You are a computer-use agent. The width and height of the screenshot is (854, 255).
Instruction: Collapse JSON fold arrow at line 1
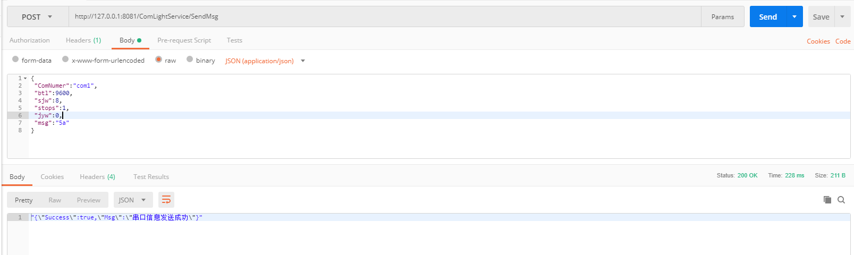[25, 78]
